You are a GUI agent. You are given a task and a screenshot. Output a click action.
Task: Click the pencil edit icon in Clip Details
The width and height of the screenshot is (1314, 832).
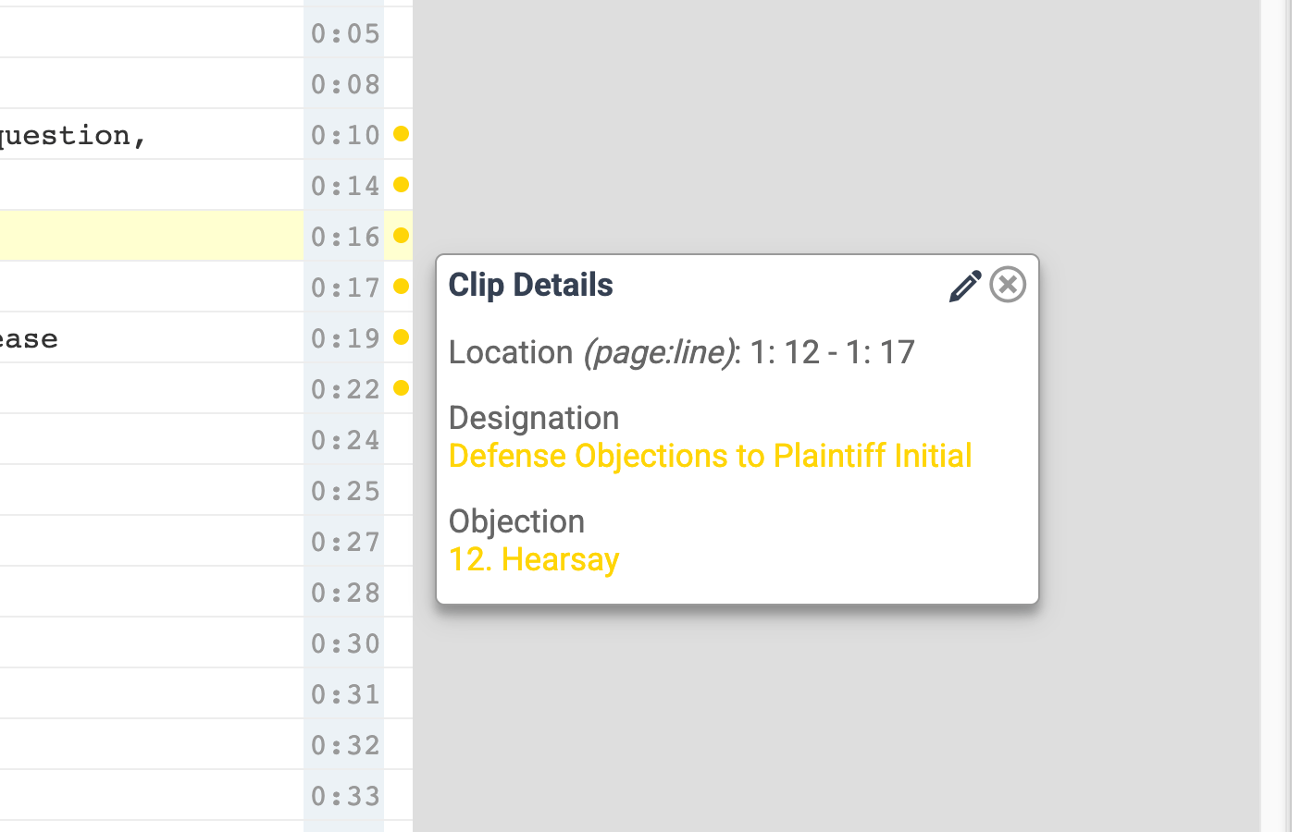[x=964, y=286]
